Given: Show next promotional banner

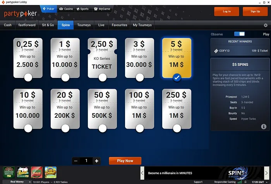Looking at the screenshot, I should (x=266, y=173).
